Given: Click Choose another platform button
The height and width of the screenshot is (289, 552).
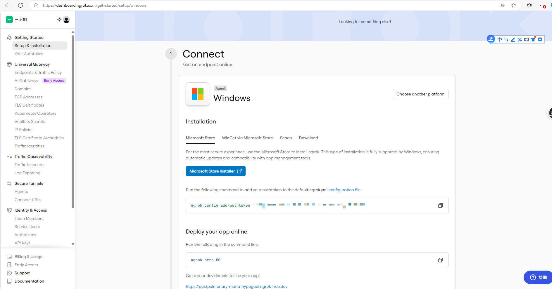Looking at the screenshot, I should (420, 94).
